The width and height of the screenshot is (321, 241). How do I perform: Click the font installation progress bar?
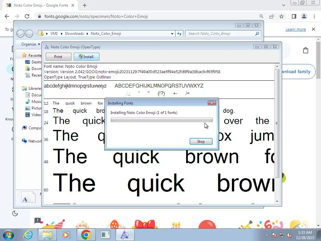pyautogui.click(x=161, y=120)
